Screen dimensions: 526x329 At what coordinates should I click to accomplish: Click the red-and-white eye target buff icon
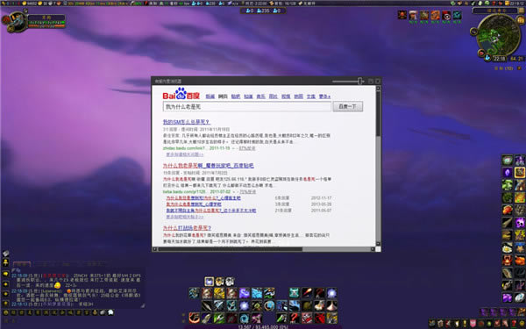[446, 15]
